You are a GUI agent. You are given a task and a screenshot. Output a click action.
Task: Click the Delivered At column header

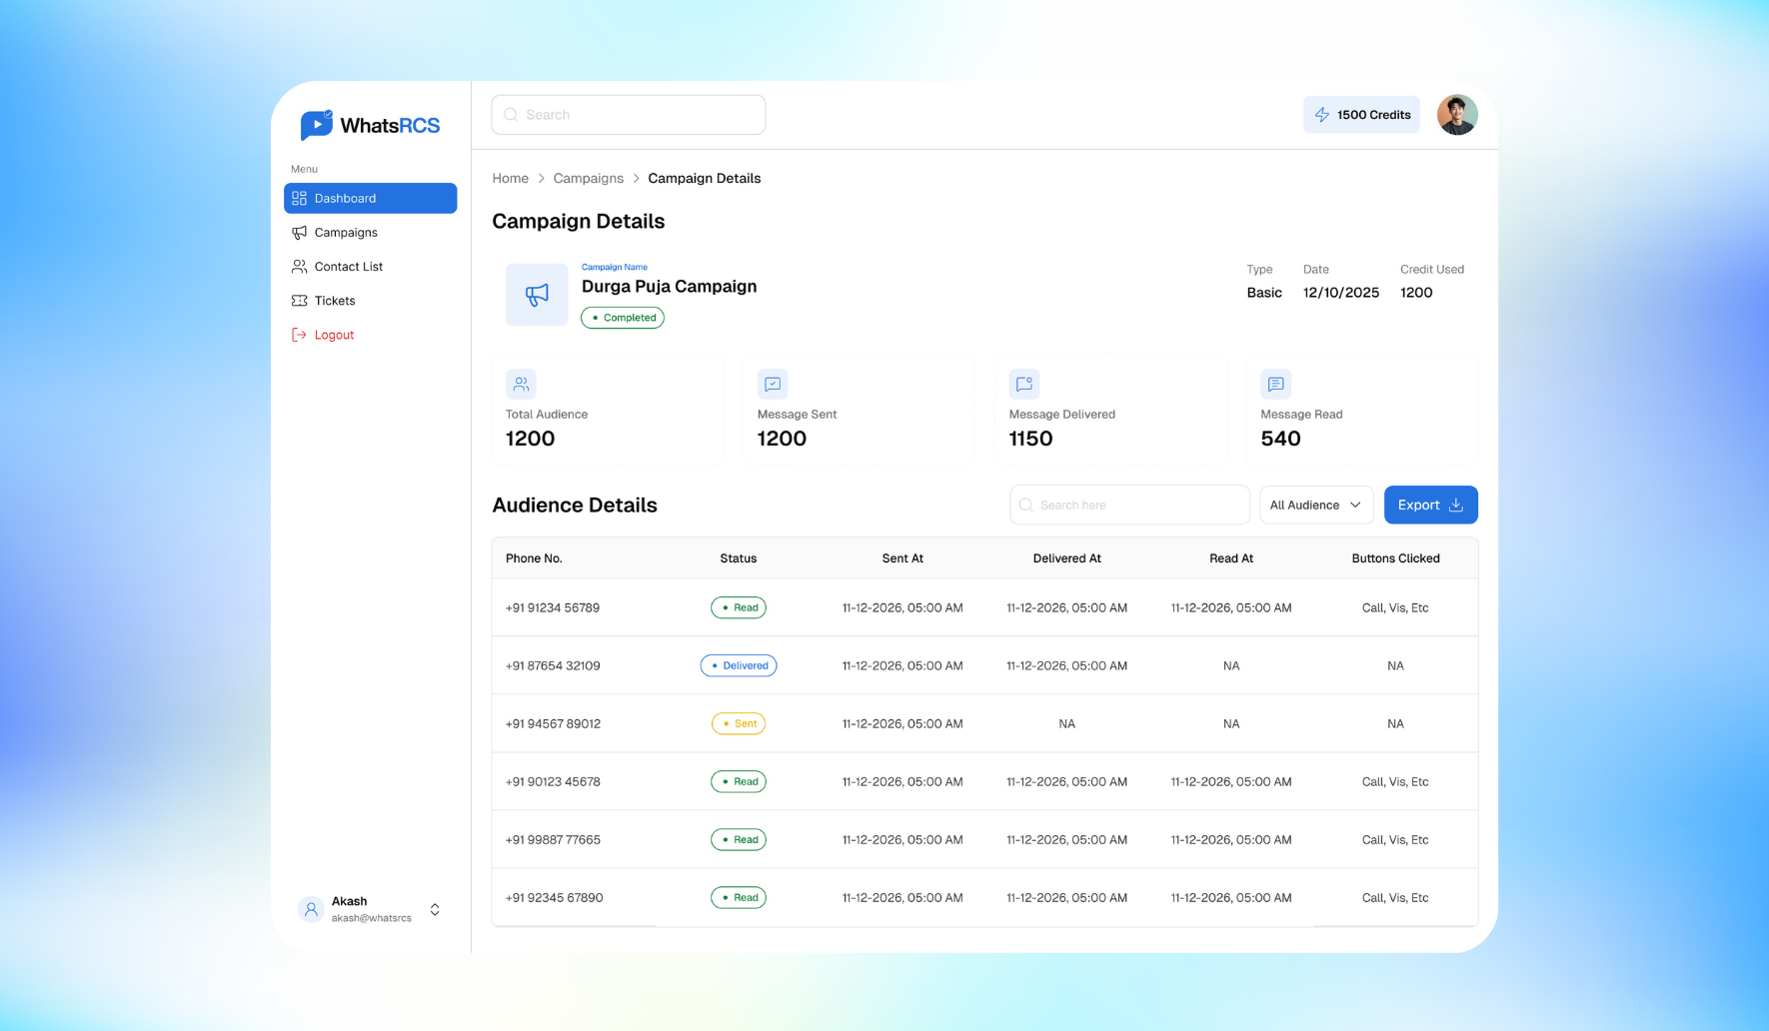point(1067,558)
